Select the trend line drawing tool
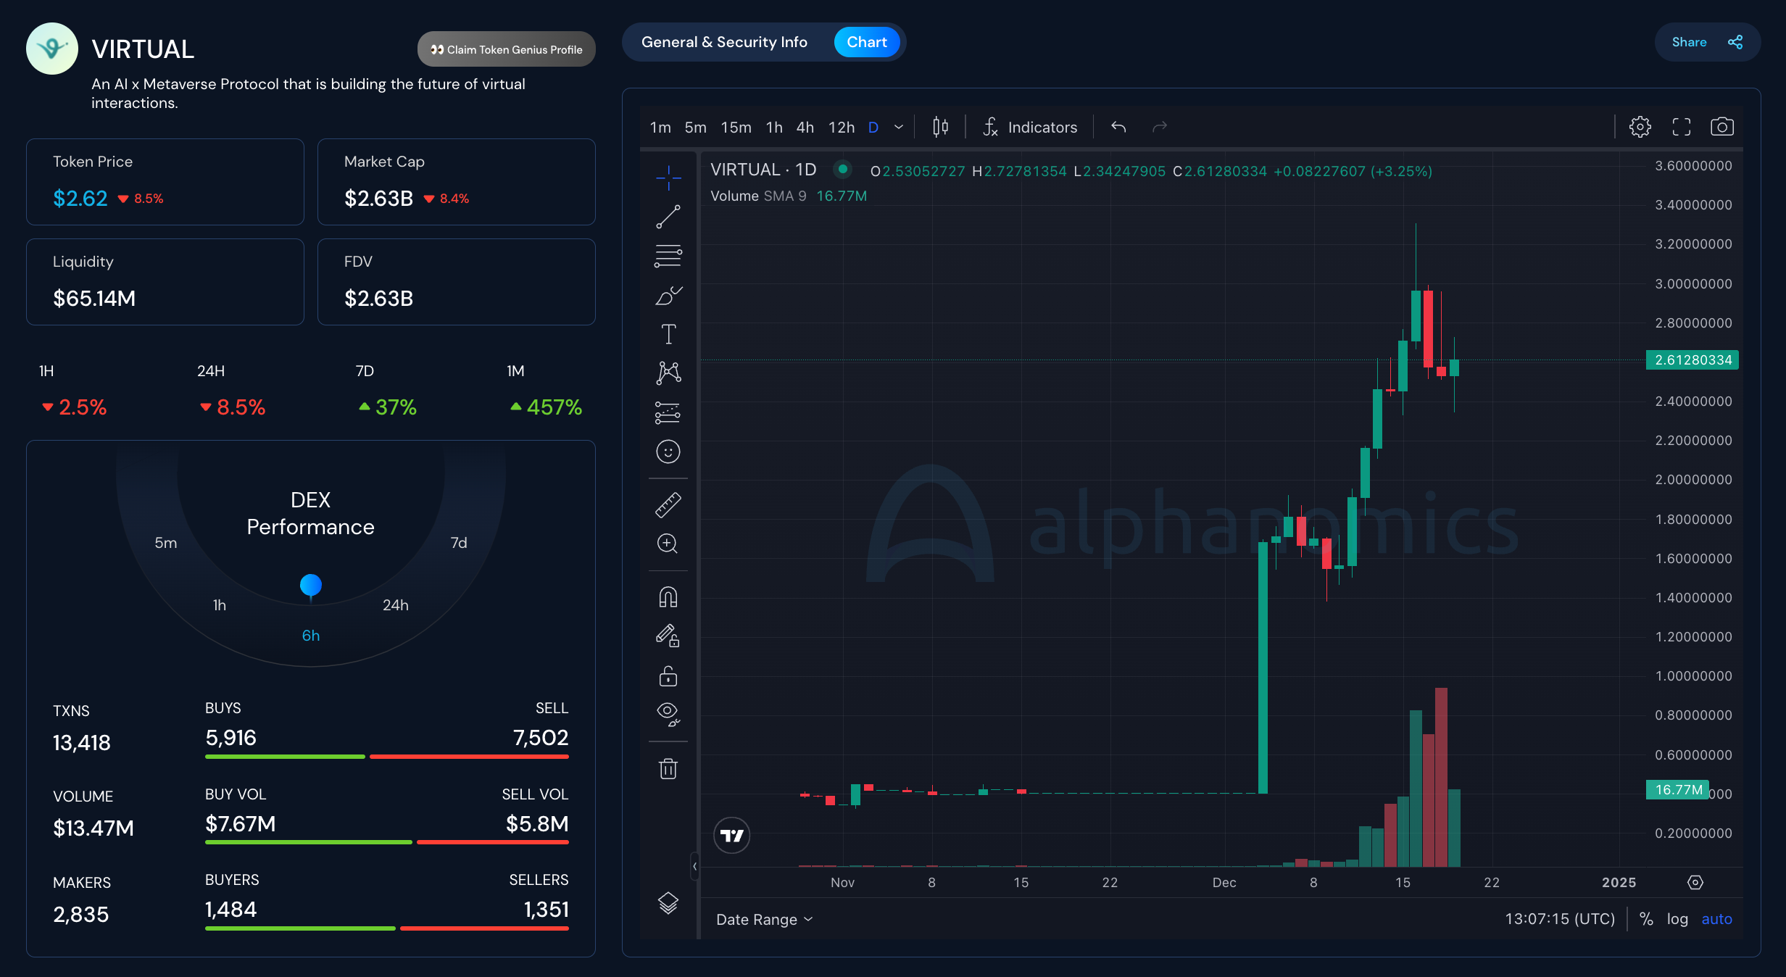The image size is (1786, 977). (668, 217)
